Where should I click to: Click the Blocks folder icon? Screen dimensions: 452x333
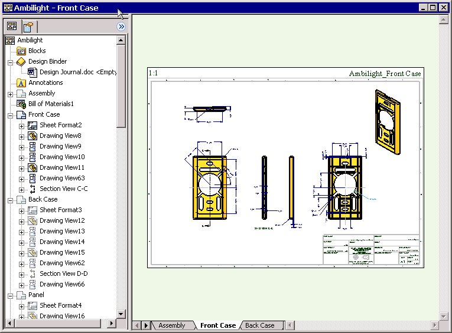[21, 51]
